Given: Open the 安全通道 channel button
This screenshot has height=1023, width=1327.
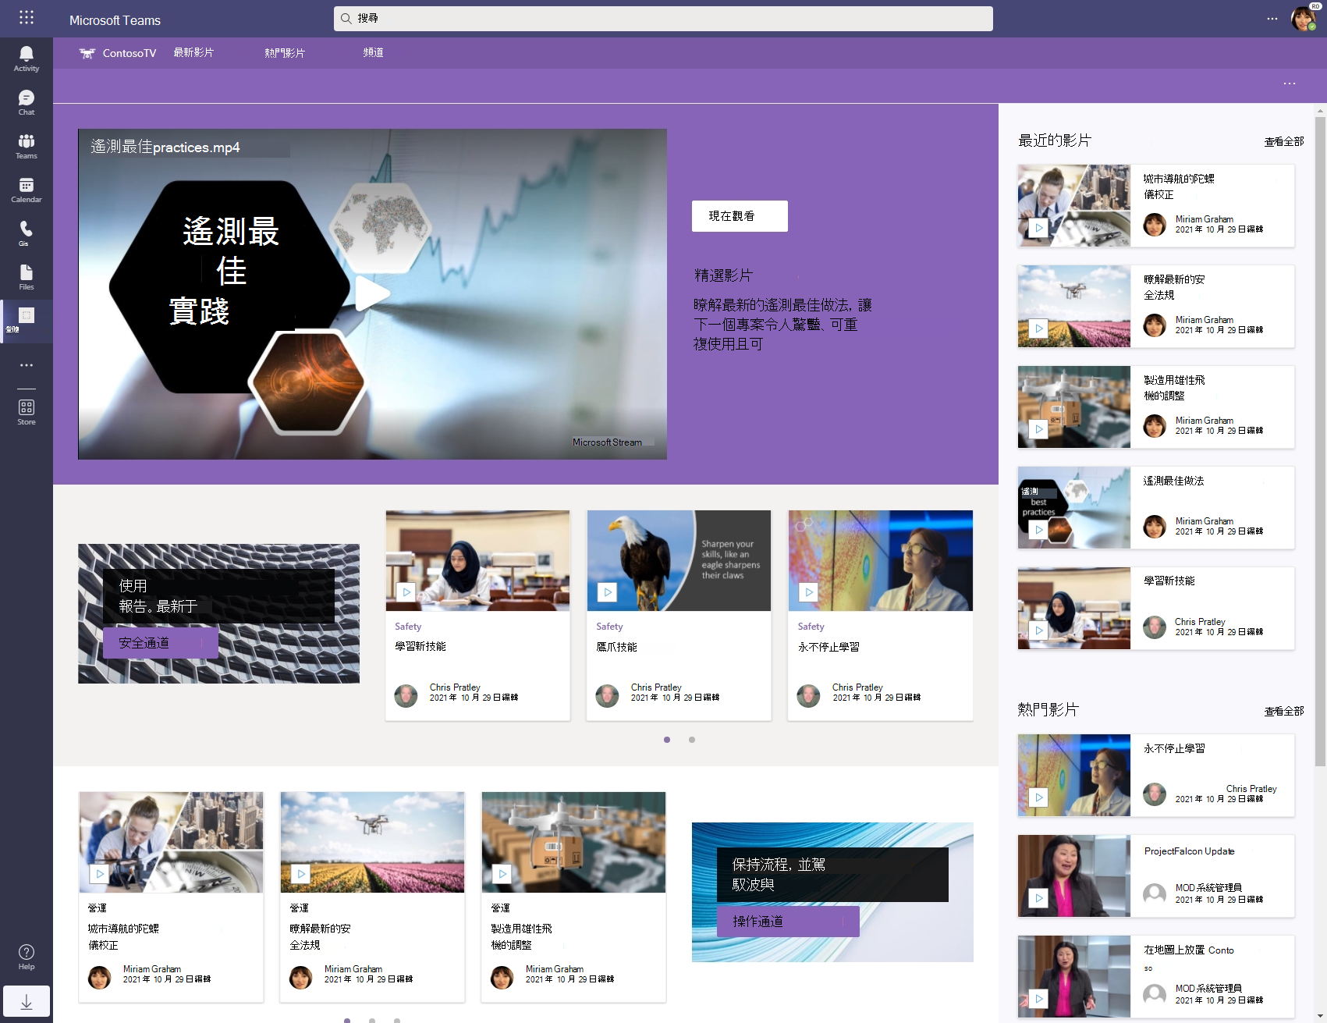Looking at the screenshot, I should tap(161, 643).
